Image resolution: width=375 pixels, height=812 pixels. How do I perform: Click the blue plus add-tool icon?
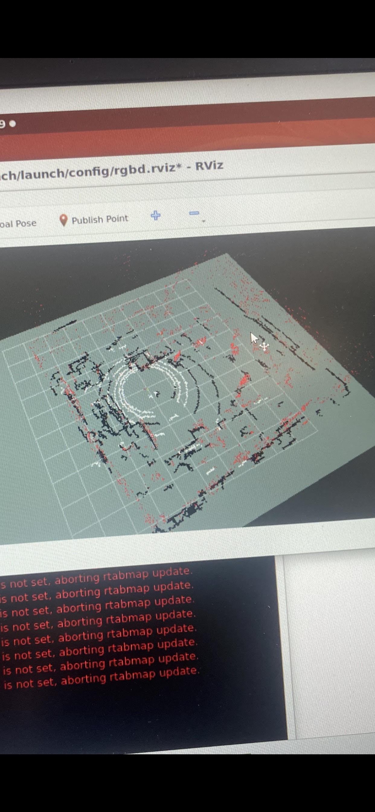coord(155,216)
